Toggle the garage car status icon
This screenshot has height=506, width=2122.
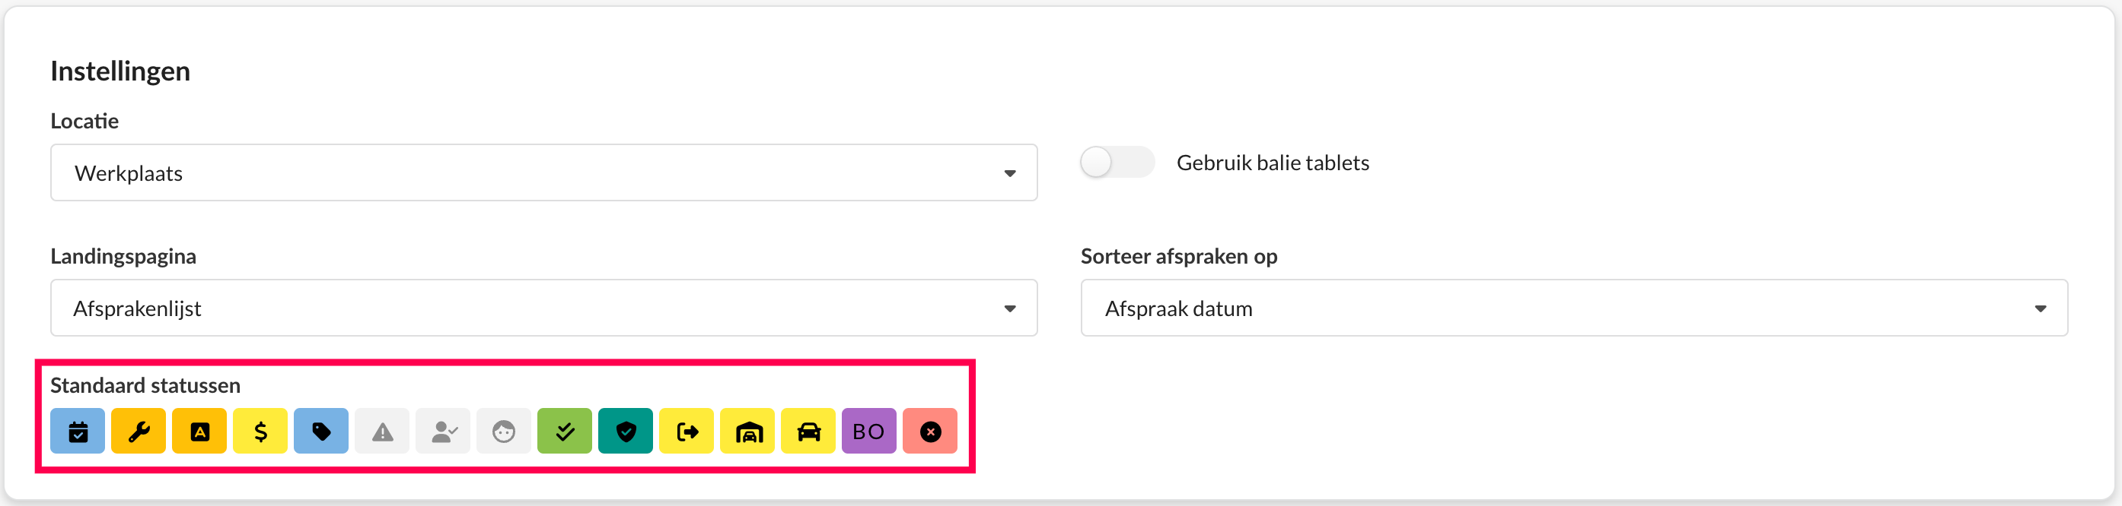click(x=747, y=431)
